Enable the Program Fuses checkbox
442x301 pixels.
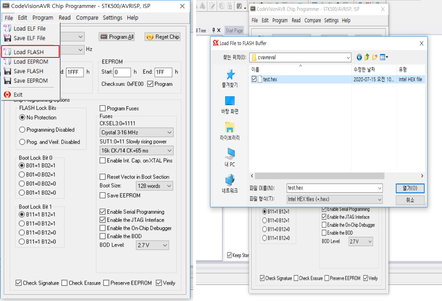click(103, 108)
